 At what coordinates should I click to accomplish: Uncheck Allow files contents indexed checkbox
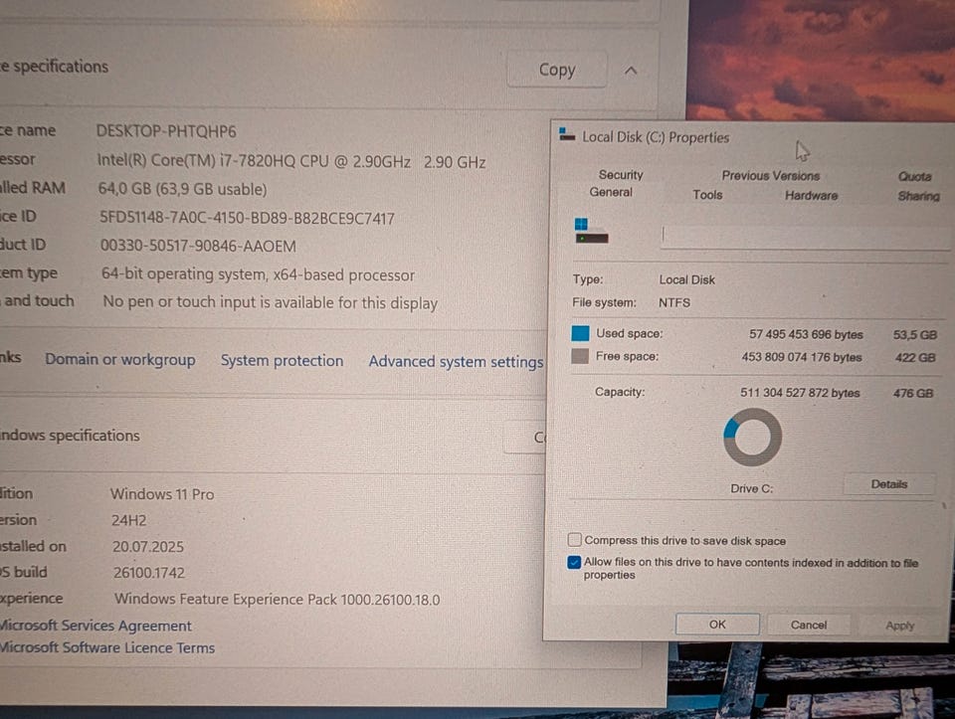point(574,561)
